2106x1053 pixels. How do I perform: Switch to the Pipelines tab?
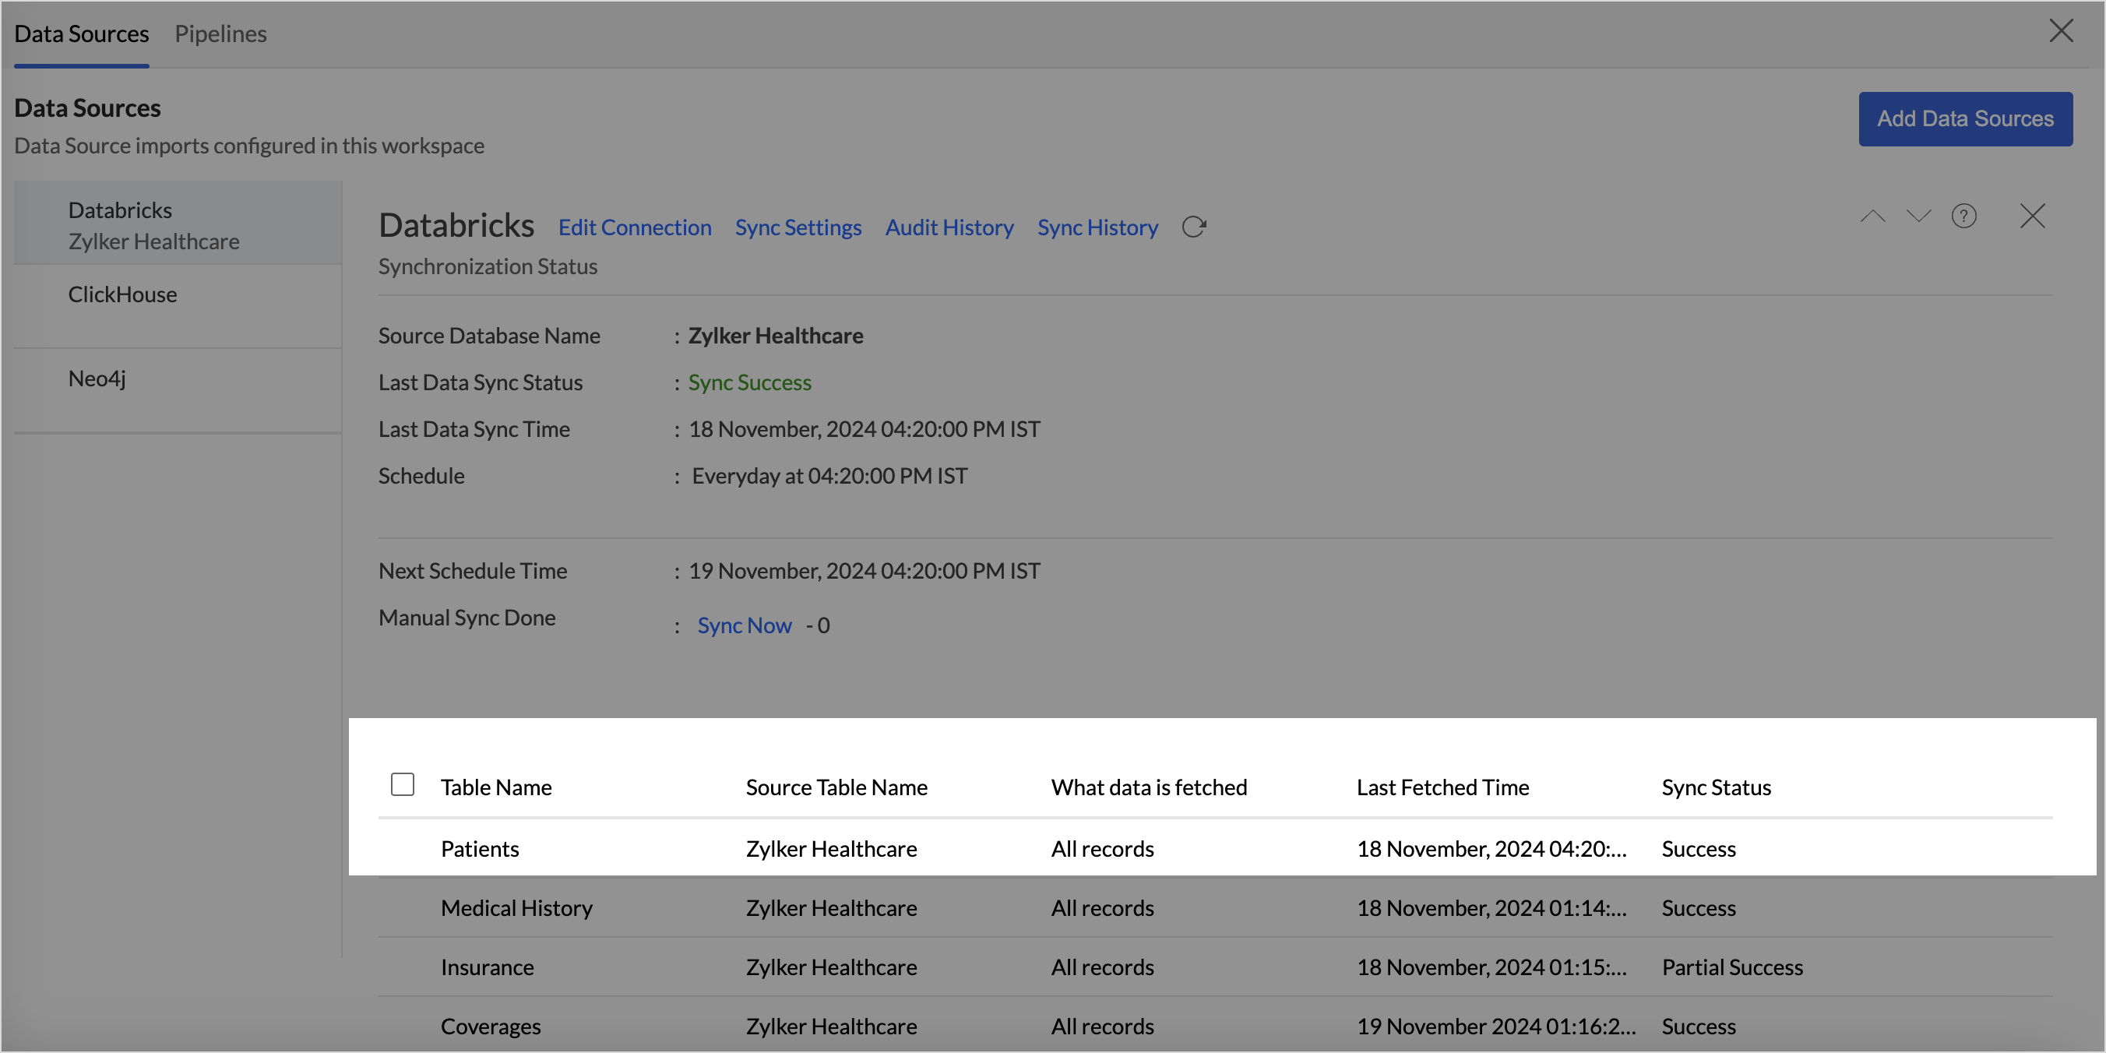pos(220,33)
